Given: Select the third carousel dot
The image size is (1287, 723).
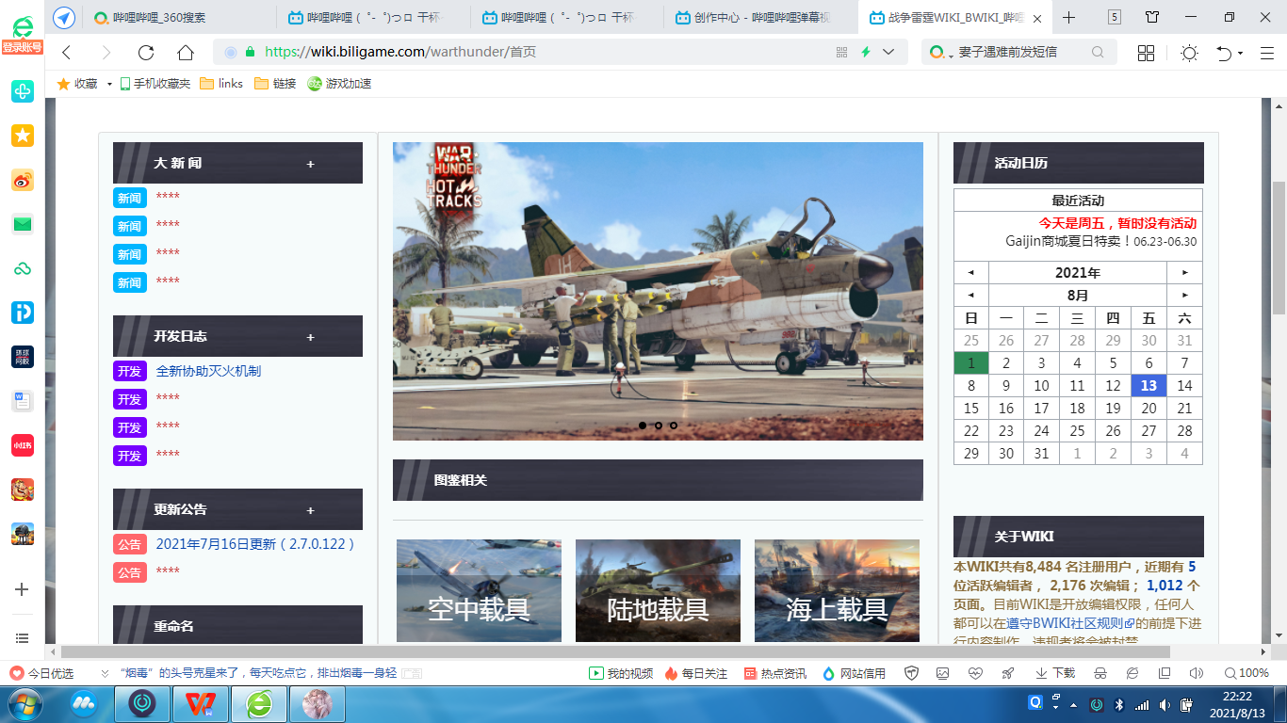Looking at the screenshot, I should click(673, 426).
